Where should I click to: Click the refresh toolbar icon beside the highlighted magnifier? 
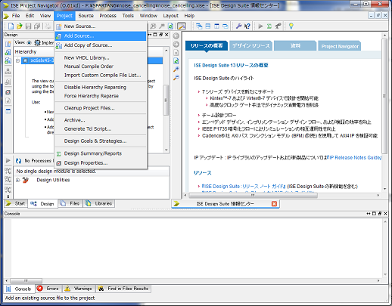tap(171, 26)
